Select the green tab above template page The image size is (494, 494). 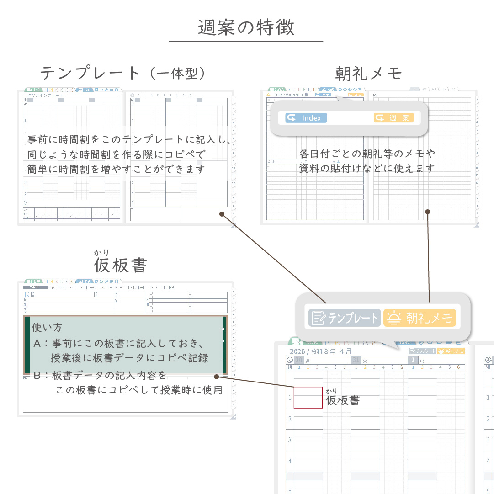tap(34, 90)
